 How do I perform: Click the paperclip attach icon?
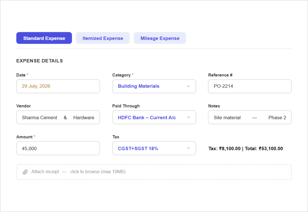pos(25,172)
